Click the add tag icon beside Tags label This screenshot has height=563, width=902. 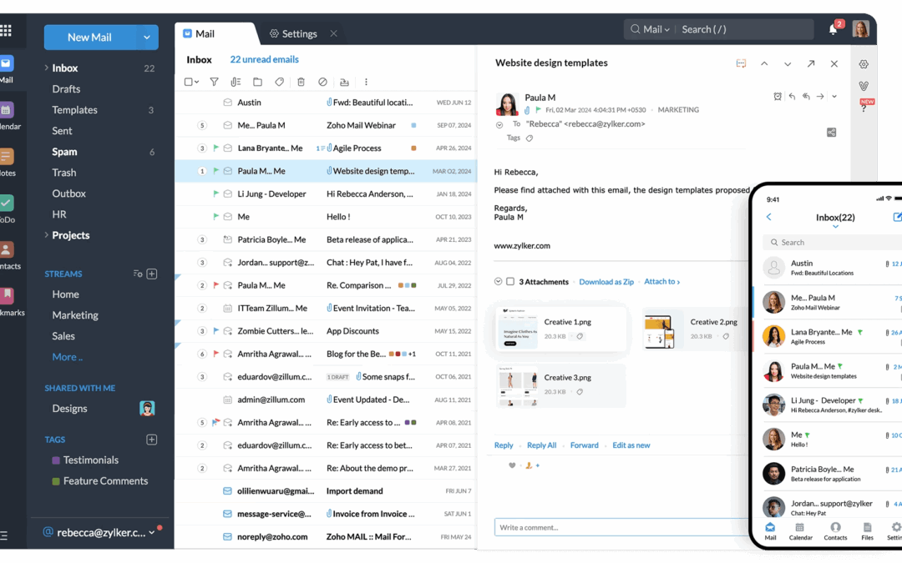pyautogui.click(x=530, y=138)
